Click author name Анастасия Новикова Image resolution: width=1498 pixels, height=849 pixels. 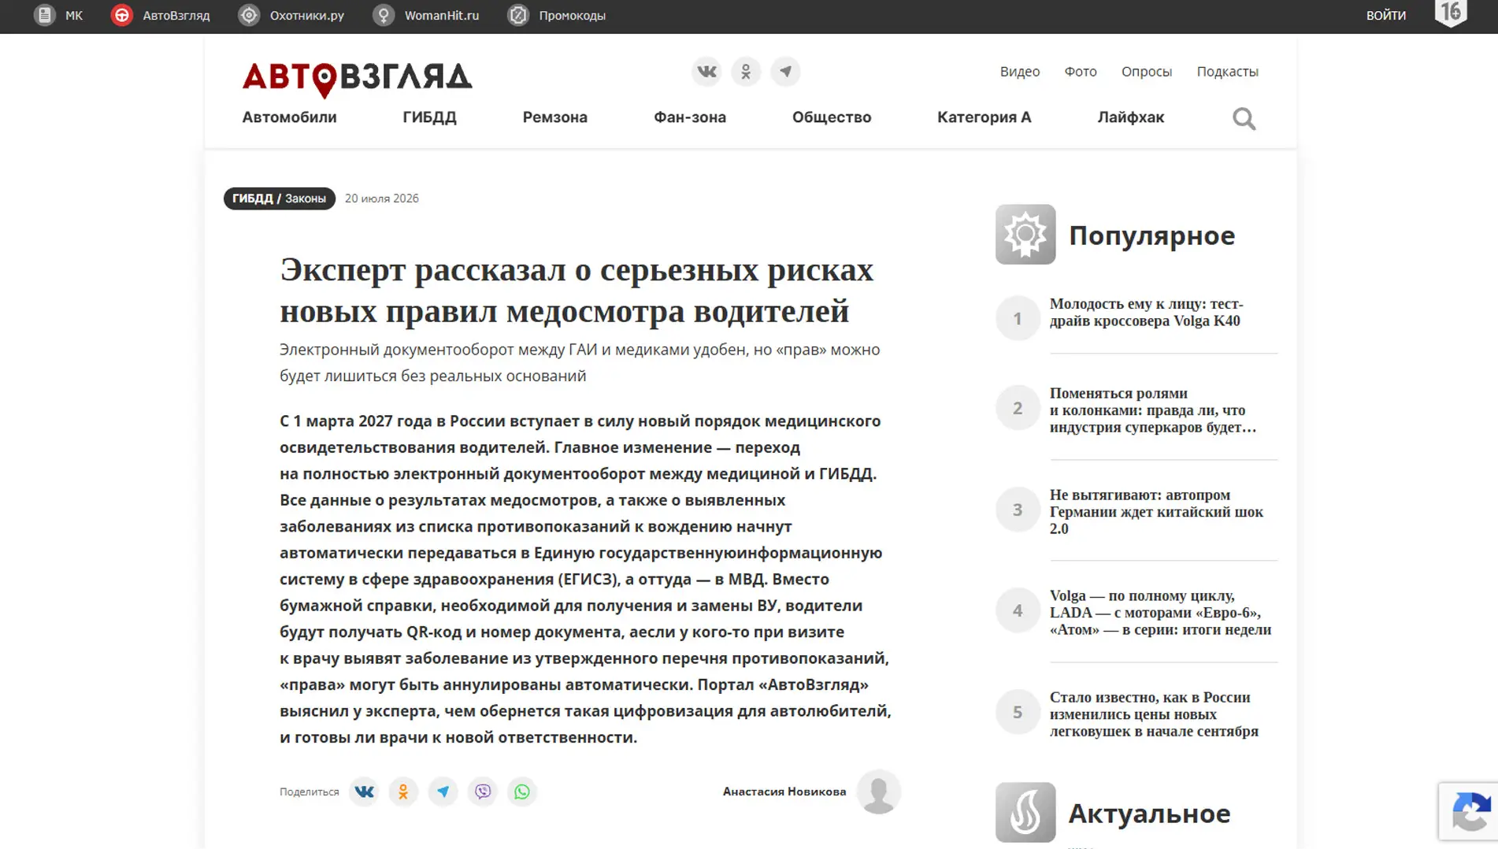[x=784, y=792]
